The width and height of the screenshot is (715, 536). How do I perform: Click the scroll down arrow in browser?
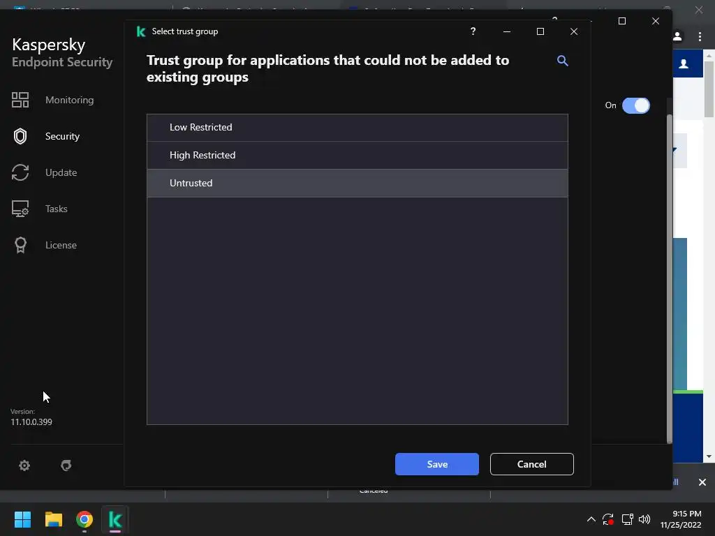(x=709, y=456)
